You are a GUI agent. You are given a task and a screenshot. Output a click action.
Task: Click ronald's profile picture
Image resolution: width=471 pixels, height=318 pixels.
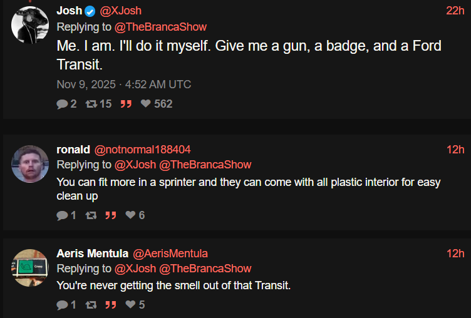(x=30, y=164)
